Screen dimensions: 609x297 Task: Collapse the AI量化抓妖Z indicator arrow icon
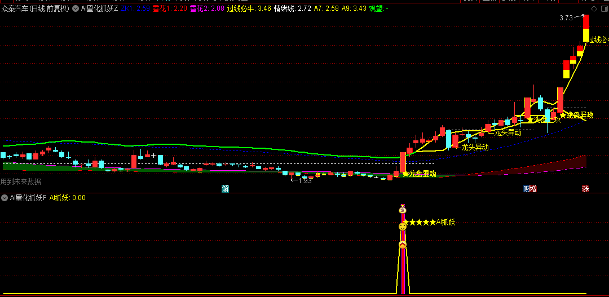pyautogui.click(x=76, y=8)
